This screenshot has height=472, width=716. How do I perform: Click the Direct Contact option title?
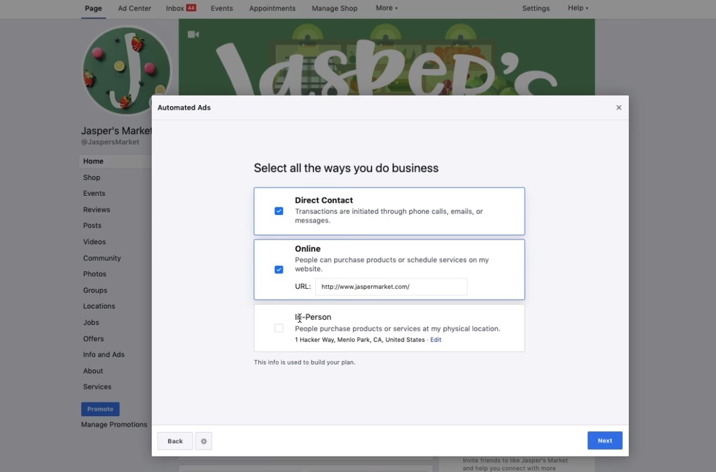(x=324, y=200)
